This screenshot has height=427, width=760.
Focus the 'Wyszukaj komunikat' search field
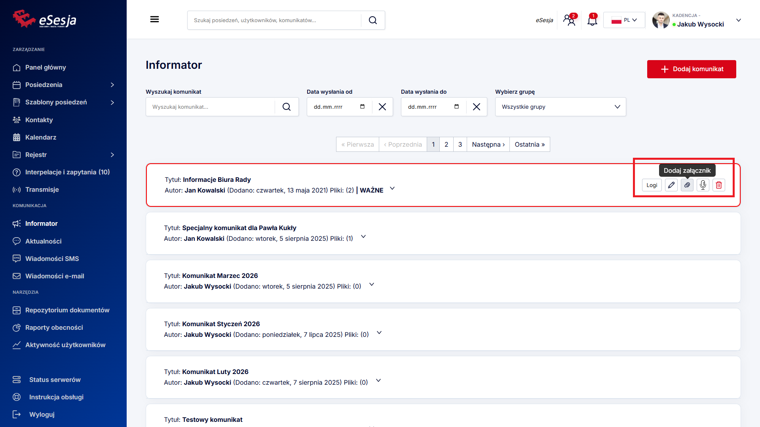point(210,107)
